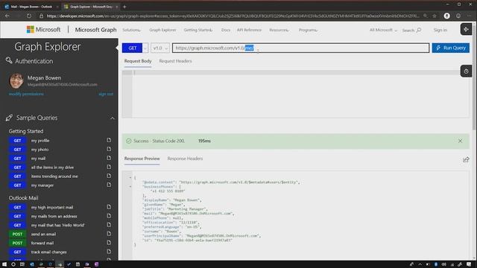
Task: Open the Windows taskbar search circle
Action: pyautogui.click(x=13, y=264)
